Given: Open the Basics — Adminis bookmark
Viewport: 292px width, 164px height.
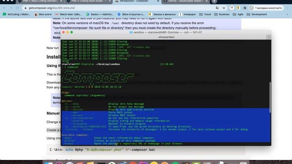Looking at the screenshot, I should pos(99,14).
